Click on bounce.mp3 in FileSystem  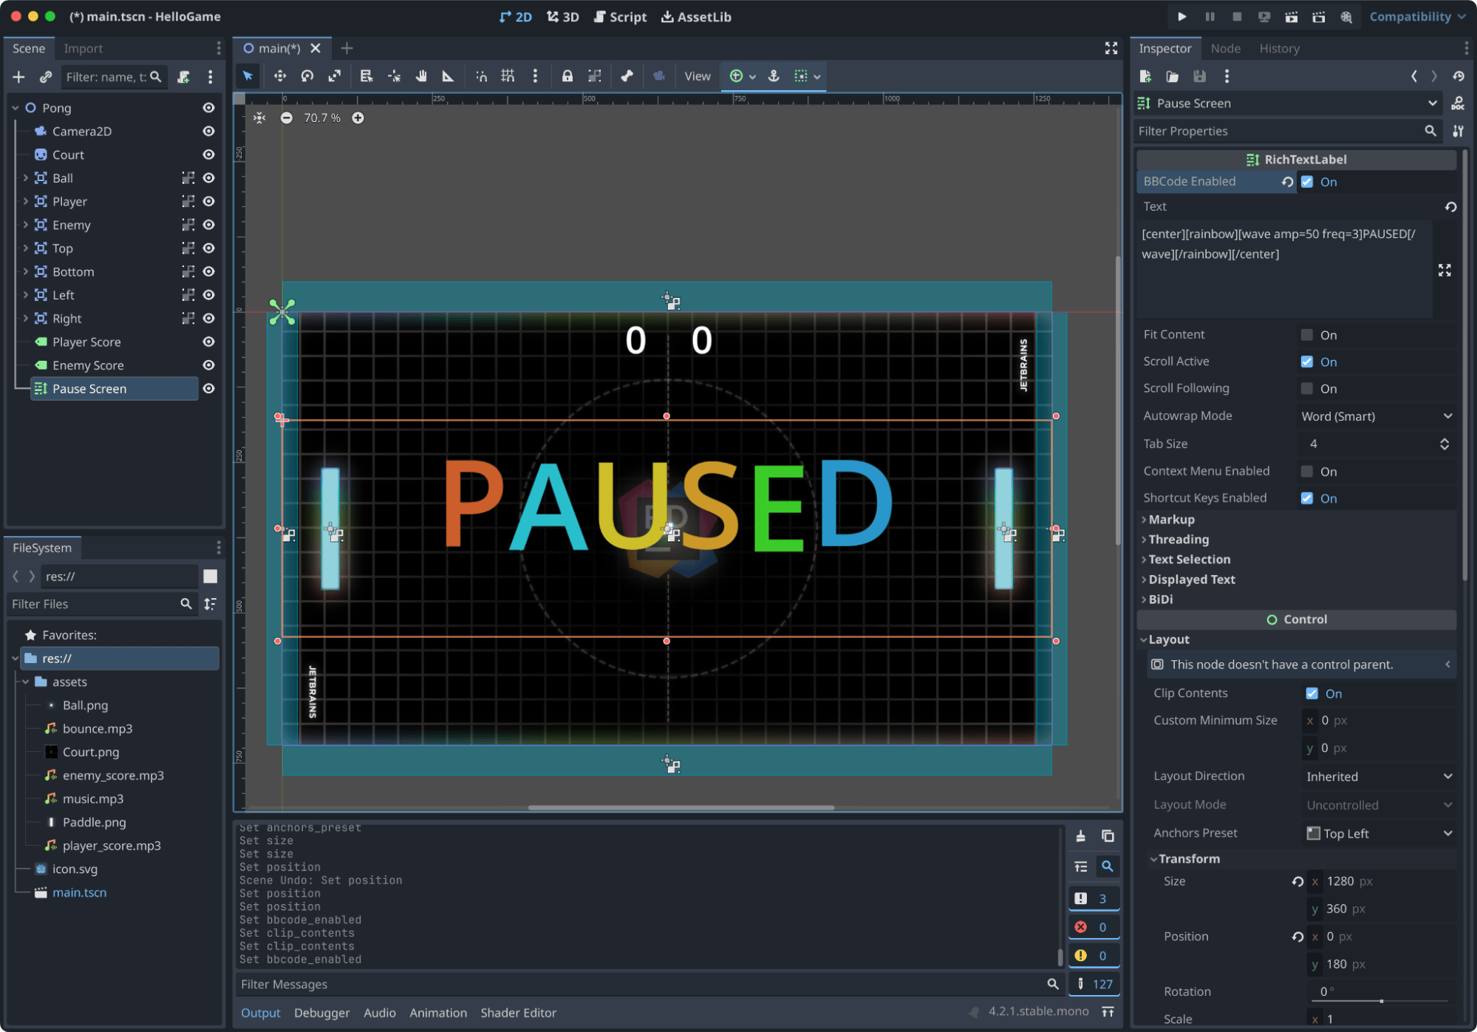[98, 727]
